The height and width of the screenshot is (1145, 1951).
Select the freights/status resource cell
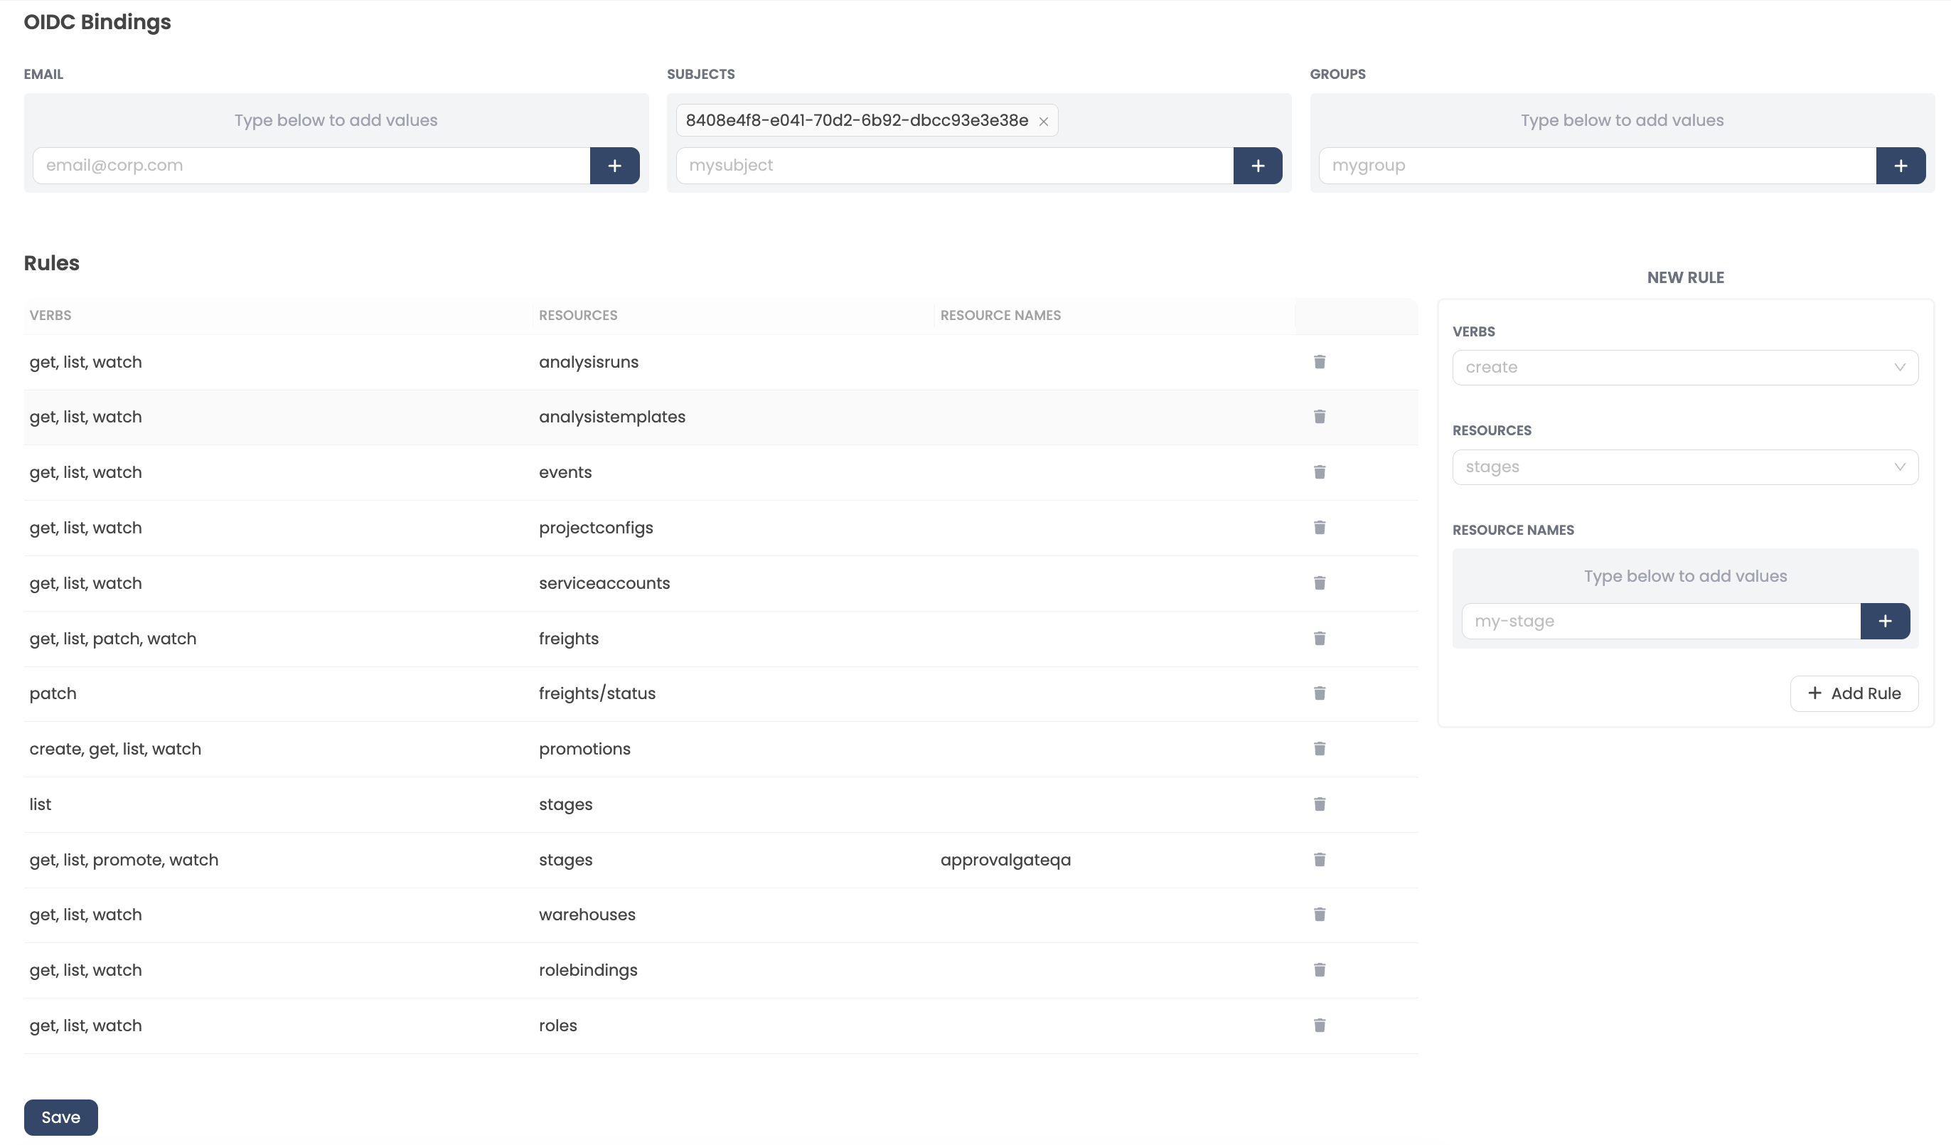click(x=597, y=693)
